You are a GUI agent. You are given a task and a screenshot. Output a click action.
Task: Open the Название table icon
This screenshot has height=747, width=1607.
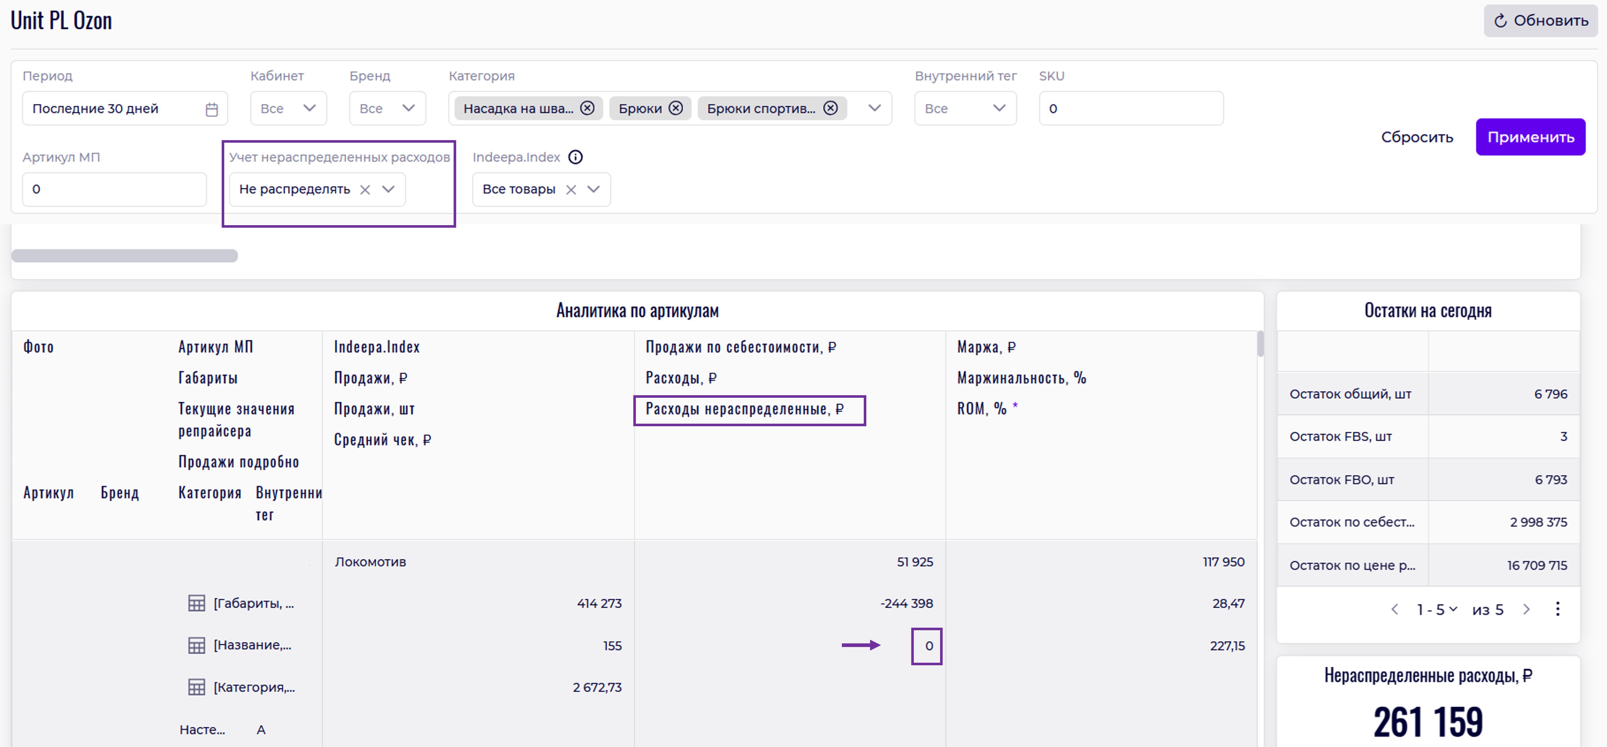point(196,645)
